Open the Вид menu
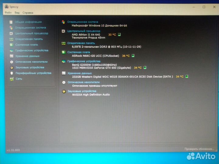Image resolution: width=219 pixels, height=164 pixels. 17,13
